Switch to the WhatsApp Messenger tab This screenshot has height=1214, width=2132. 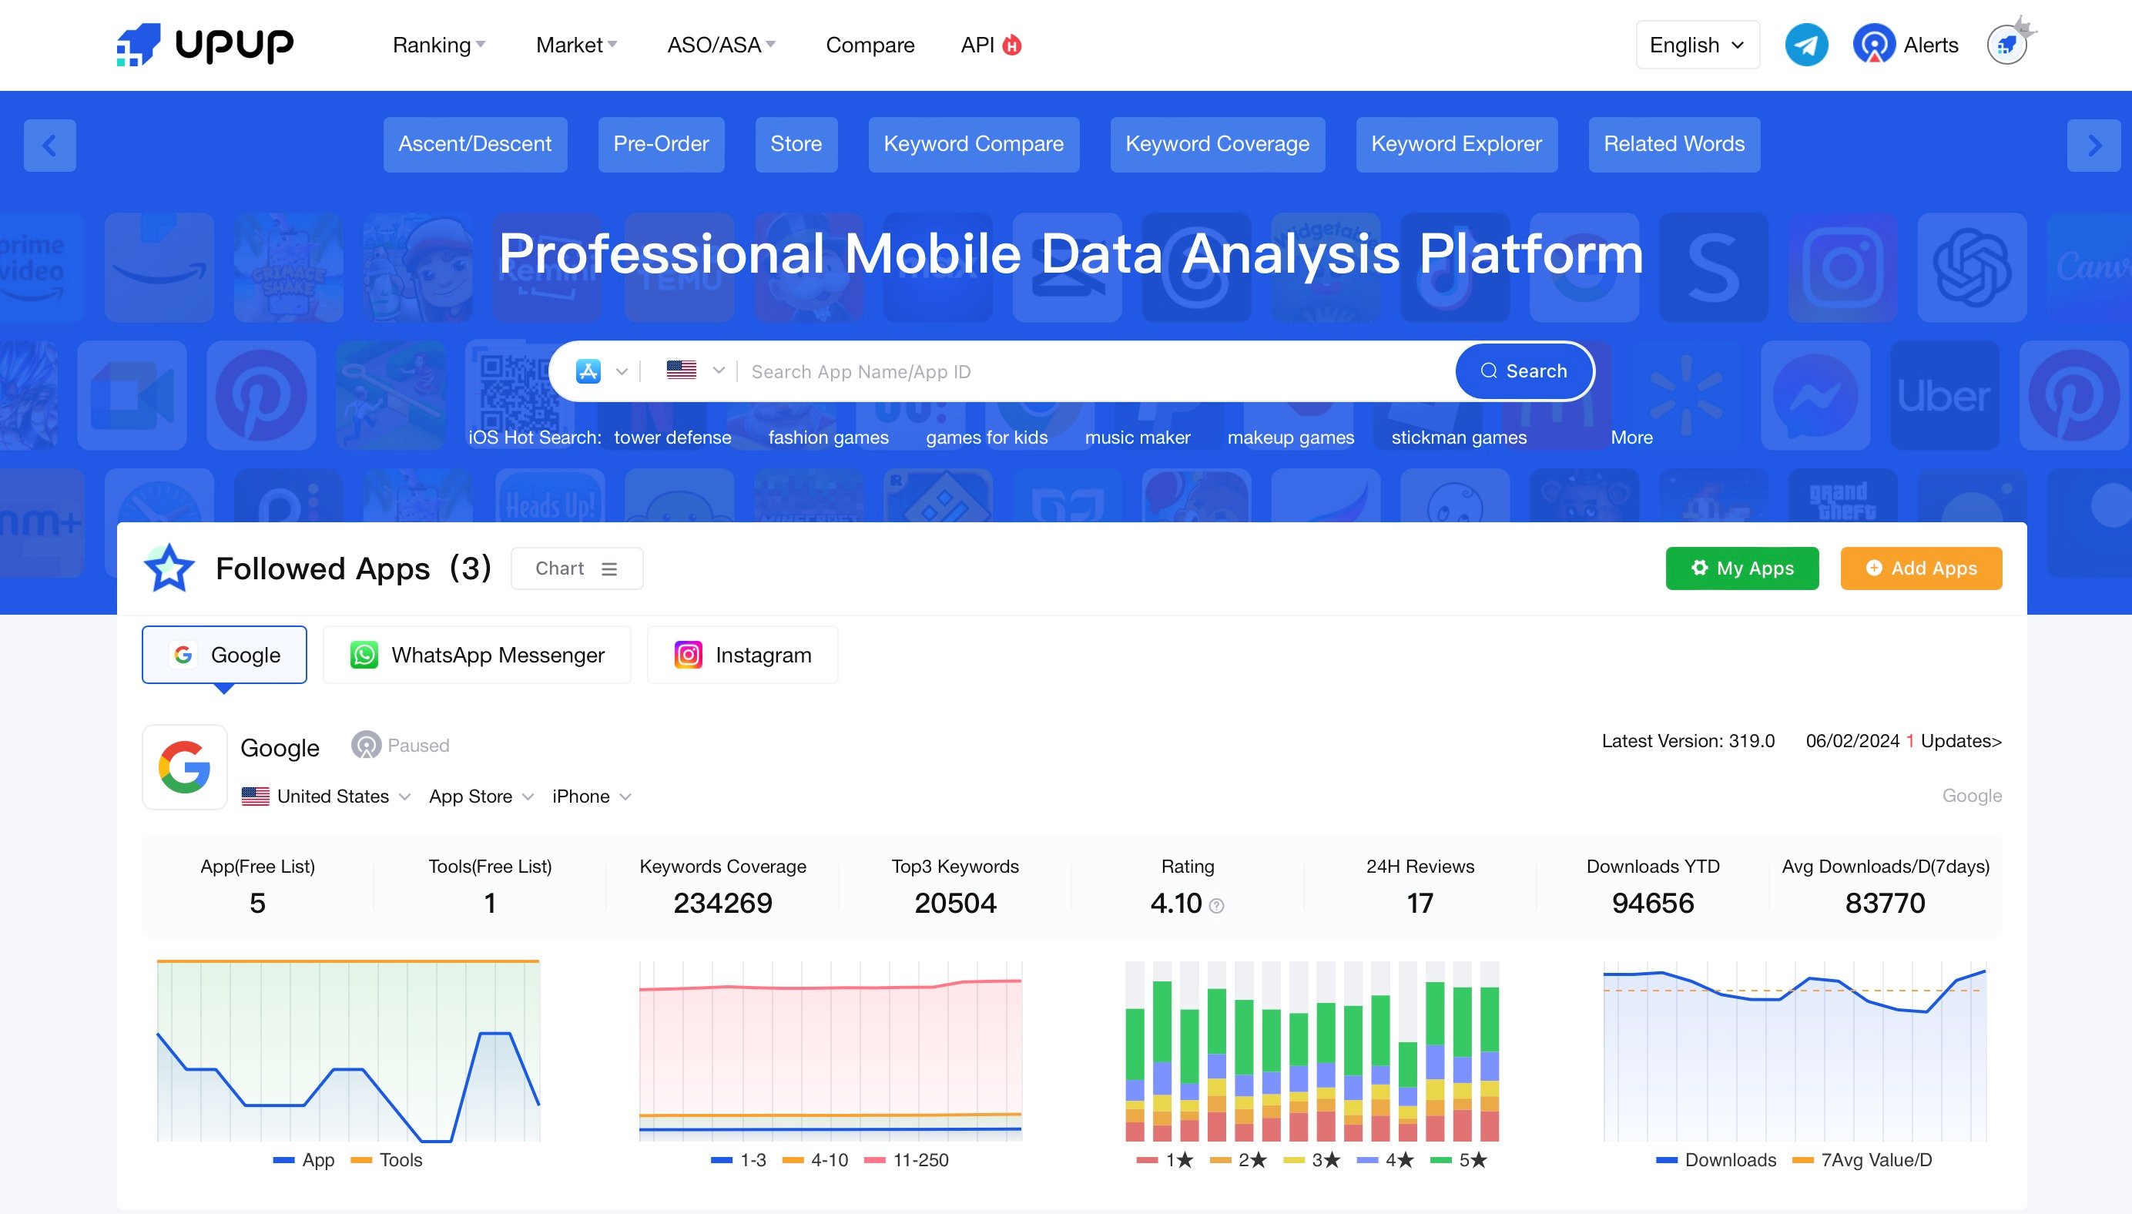[477, 656]
